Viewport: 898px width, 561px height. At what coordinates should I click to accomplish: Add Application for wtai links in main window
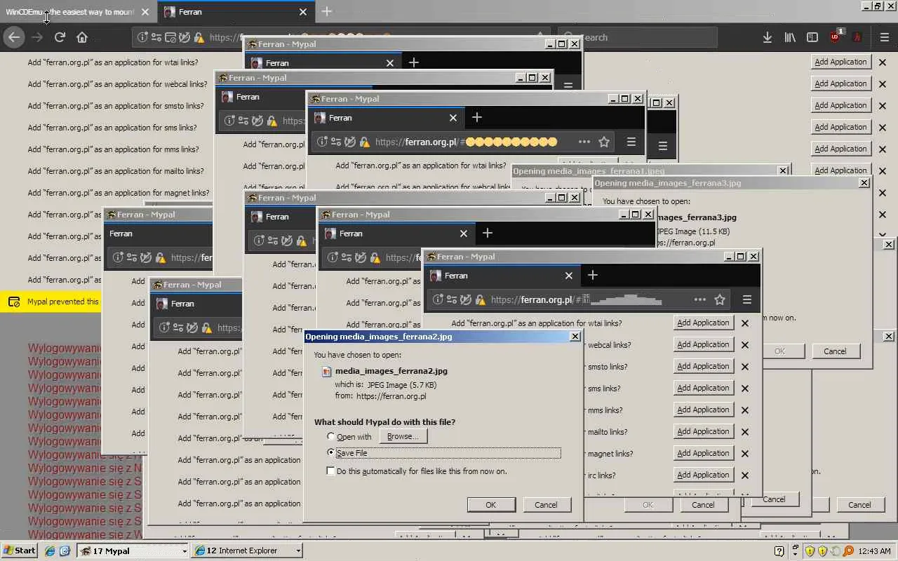(x=840, y=62)
